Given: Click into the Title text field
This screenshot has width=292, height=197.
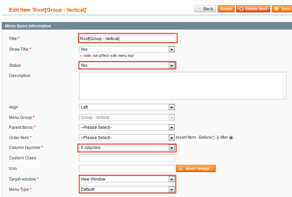Looking at the screenshot, I should click(x=127, y=39).
